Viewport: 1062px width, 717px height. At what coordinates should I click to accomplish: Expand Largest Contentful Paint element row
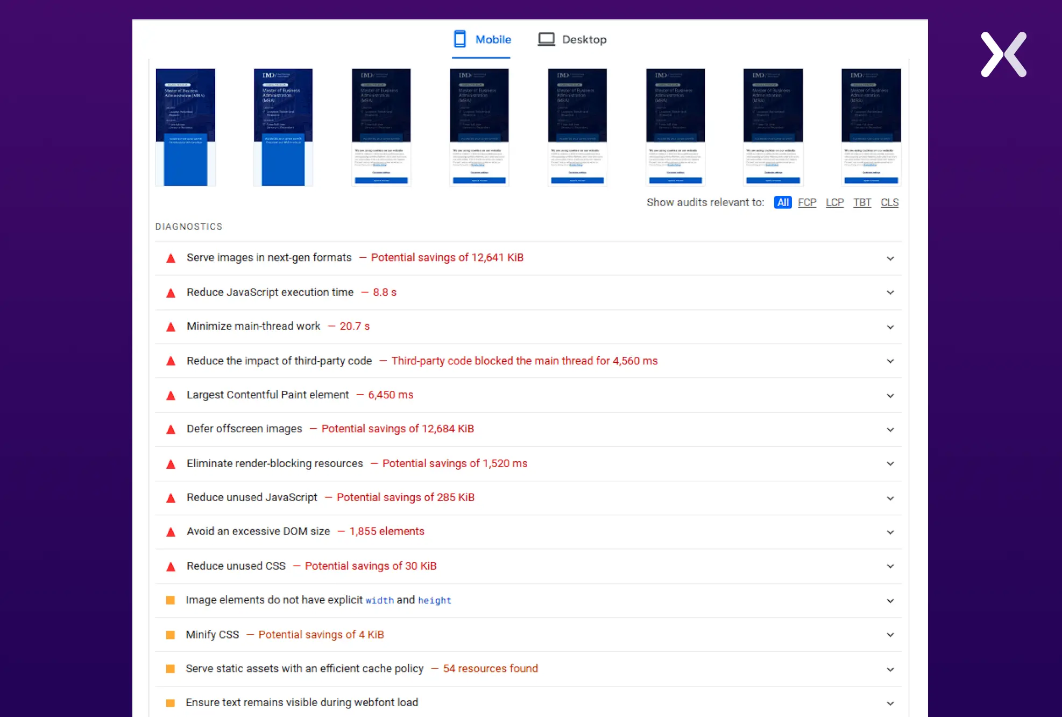click(890, 395)
